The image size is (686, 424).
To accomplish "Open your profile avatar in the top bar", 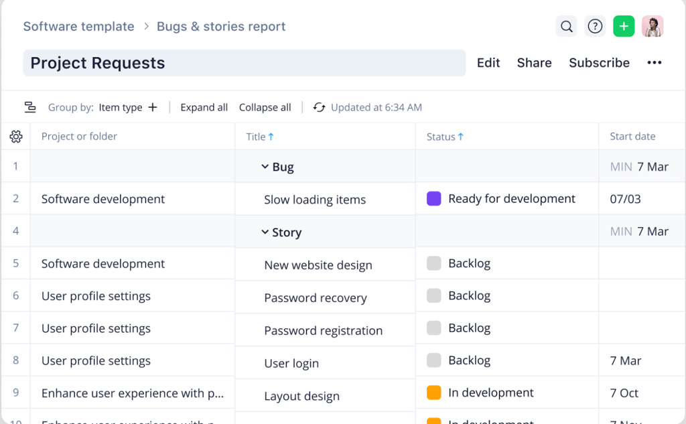I will [x=653, y=26].
